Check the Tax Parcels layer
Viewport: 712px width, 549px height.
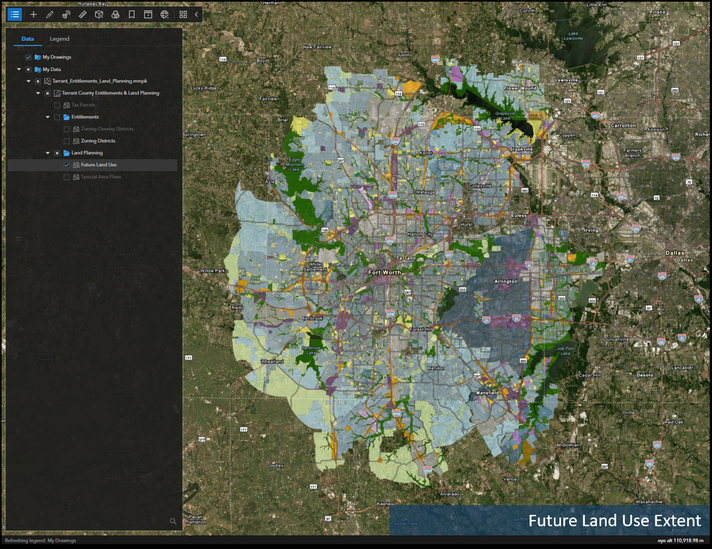point(57,105)
